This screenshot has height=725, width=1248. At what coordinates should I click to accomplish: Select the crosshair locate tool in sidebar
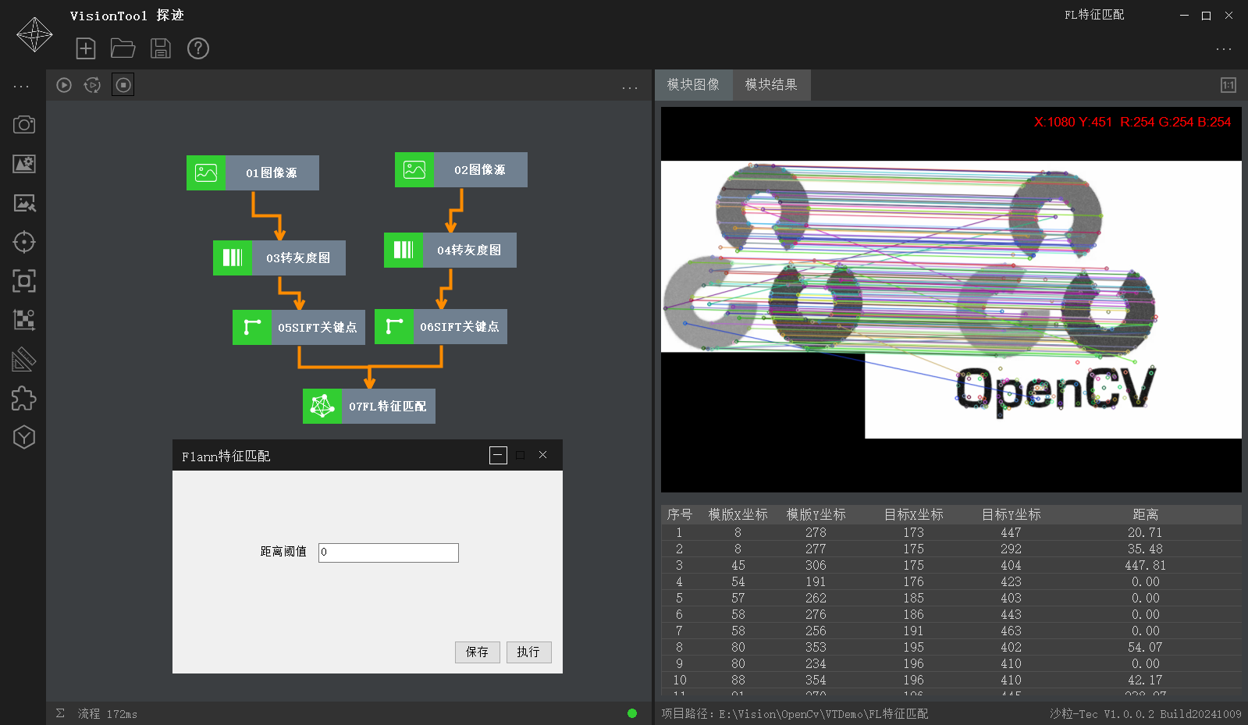tap(24, 242)
